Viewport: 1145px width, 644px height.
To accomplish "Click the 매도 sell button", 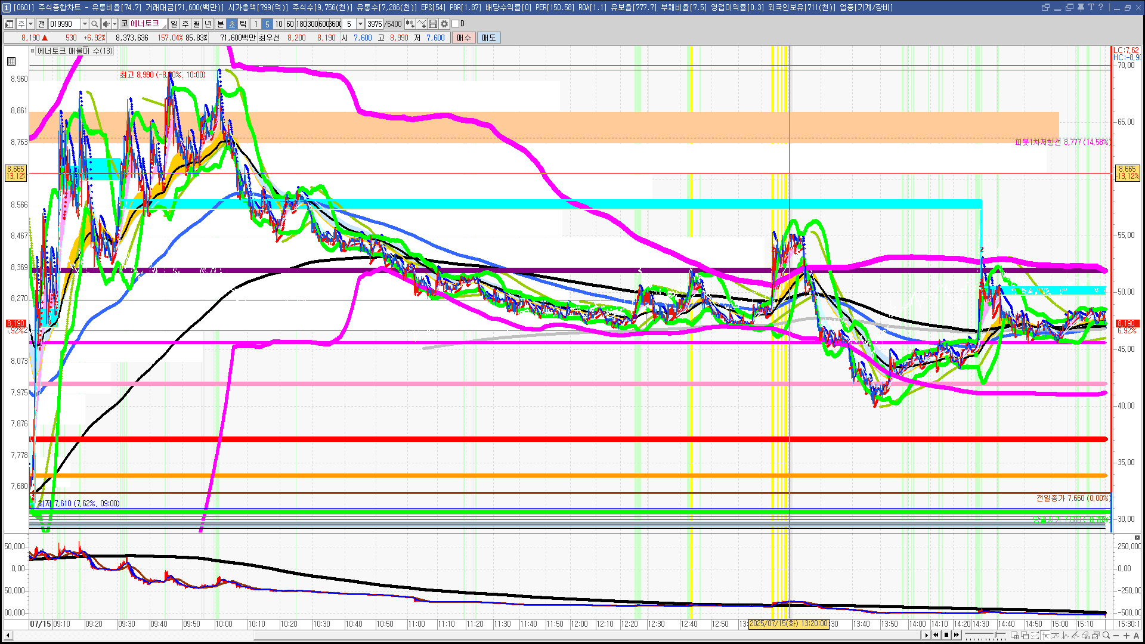I will 488,38.
